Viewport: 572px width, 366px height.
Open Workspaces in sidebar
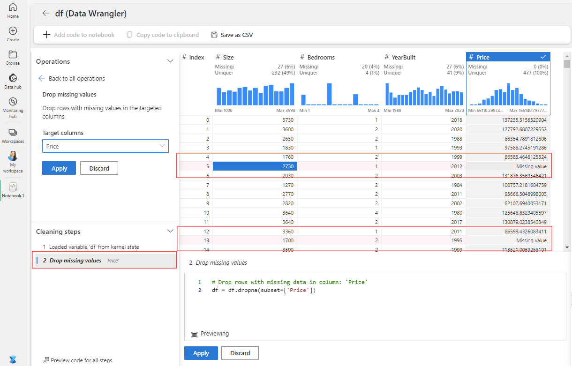[13, 135]
